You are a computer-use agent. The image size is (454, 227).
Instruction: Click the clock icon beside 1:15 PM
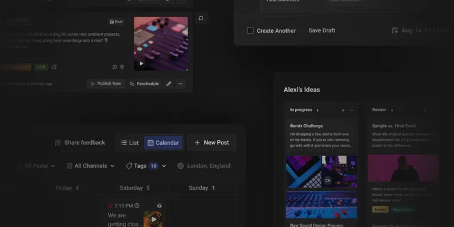coord(137,205)
